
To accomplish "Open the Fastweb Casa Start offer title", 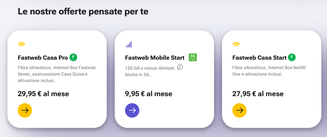I will click(x=259, y=58).
